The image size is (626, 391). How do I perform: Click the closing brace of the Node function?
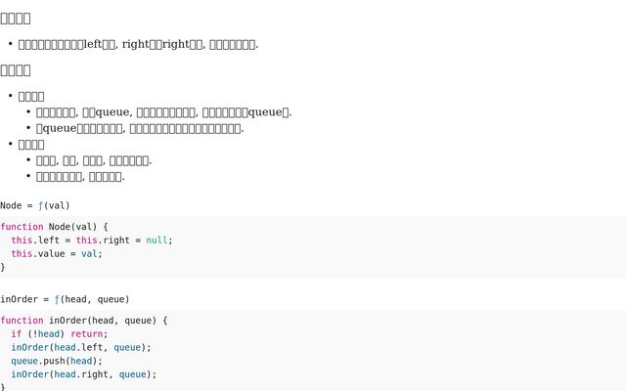pos(3,267)
